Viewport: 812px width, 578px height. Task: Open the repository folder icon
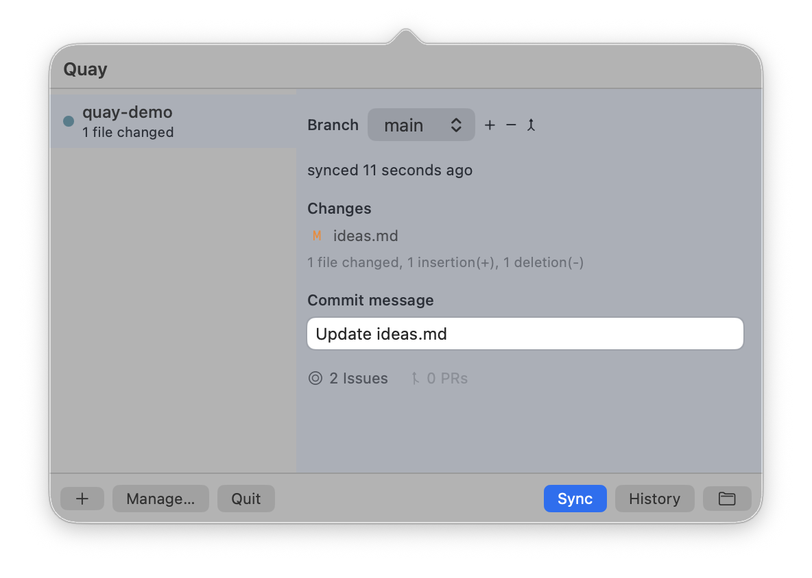pyautogui.click(x=727, y=499)
